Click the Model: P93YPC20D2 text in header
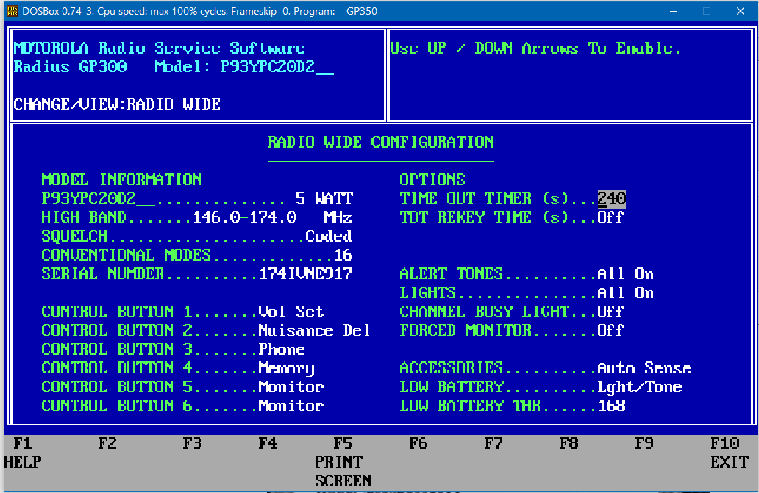Viewport: 759px width, 493px height. (244, 67)
